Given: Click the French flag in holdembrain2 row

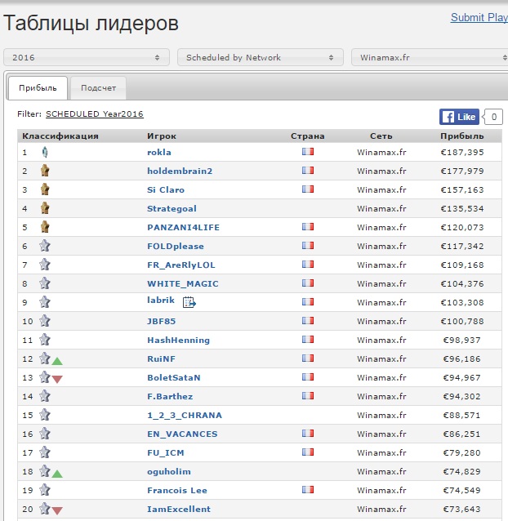Looking at the screenshot, I should coord(308,171).
